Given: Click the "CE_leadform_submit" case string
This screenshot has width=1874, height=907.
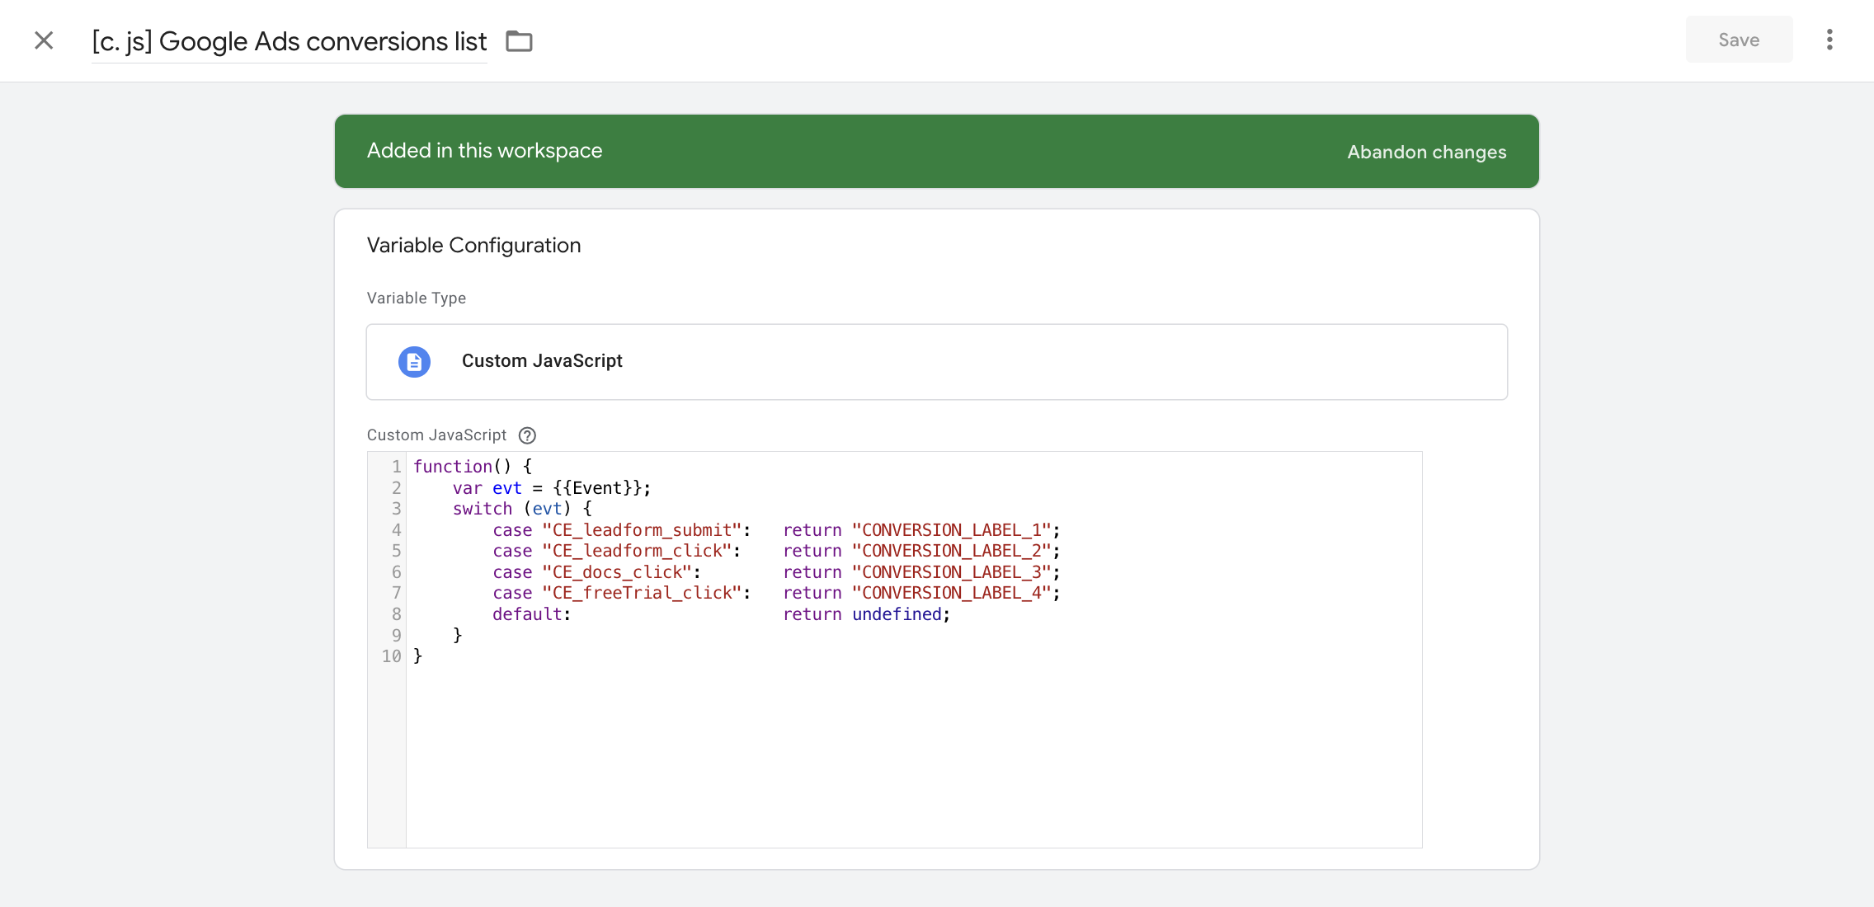Looking at the screenshot, I should click(x=642, y=530).
